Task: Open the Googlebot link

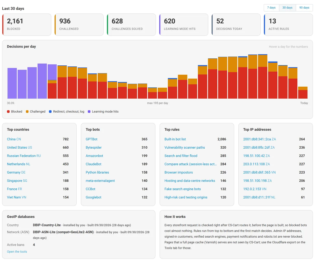Action: [94, 197]
